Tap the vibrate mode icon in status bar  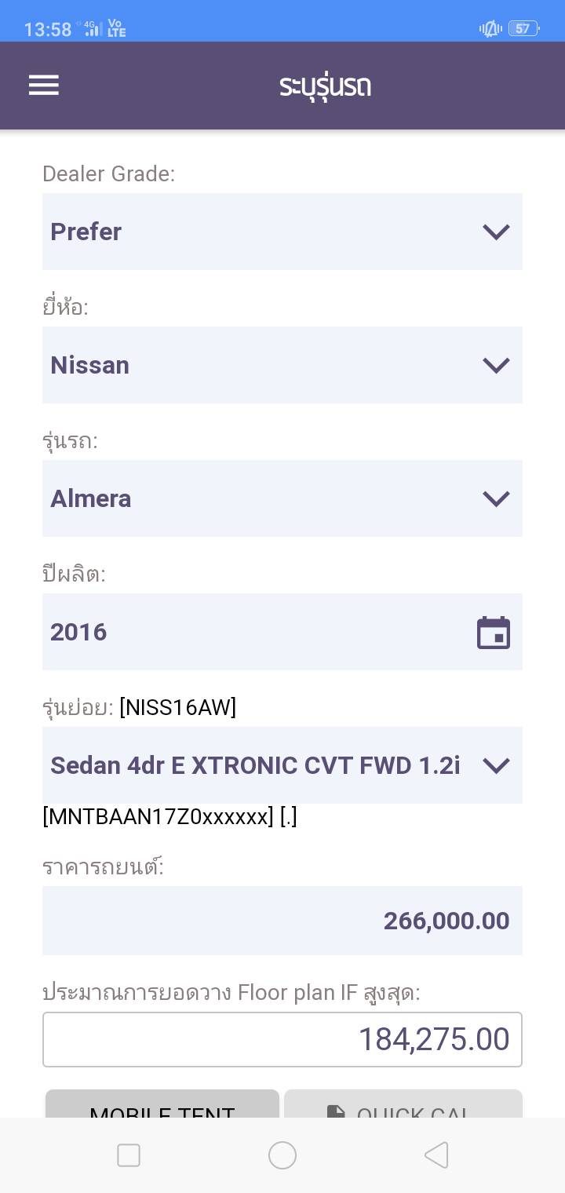tap(490, 29)
